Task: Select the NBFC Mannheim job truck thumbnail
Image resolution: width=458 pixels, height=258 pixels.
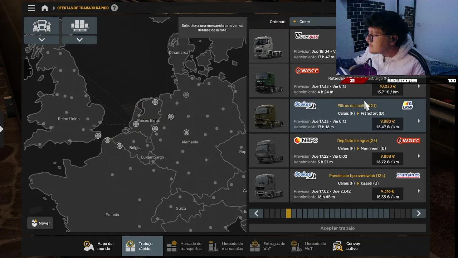Action: [269, 150]
